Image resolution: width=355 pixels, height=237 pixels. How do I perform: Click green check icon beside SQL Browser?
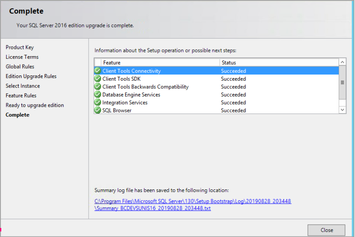pos(98,110)
